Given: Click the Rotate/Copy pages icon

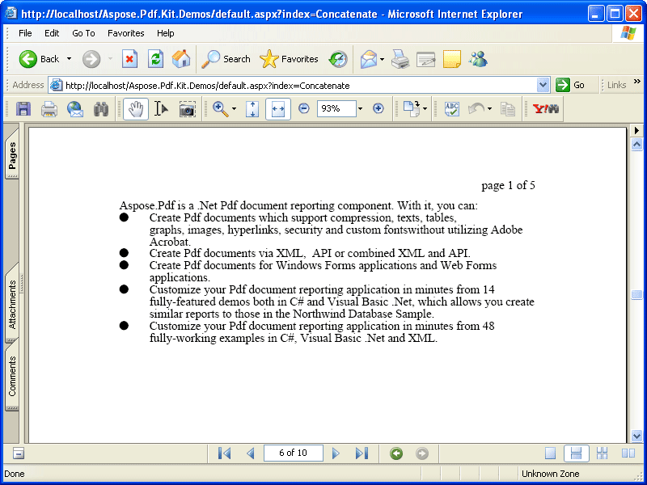Looking at the screenshot, I should tap(411, 109).
